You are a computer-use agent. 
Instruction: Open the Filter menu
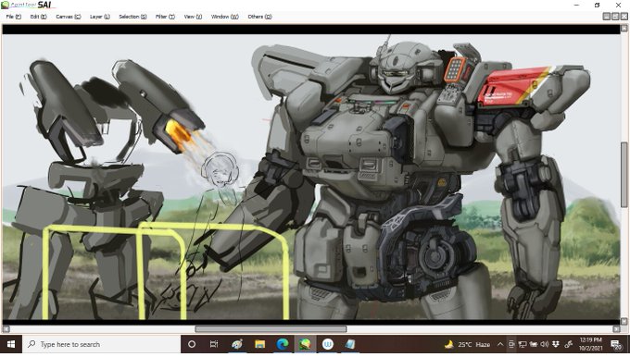tap(165, 17)
